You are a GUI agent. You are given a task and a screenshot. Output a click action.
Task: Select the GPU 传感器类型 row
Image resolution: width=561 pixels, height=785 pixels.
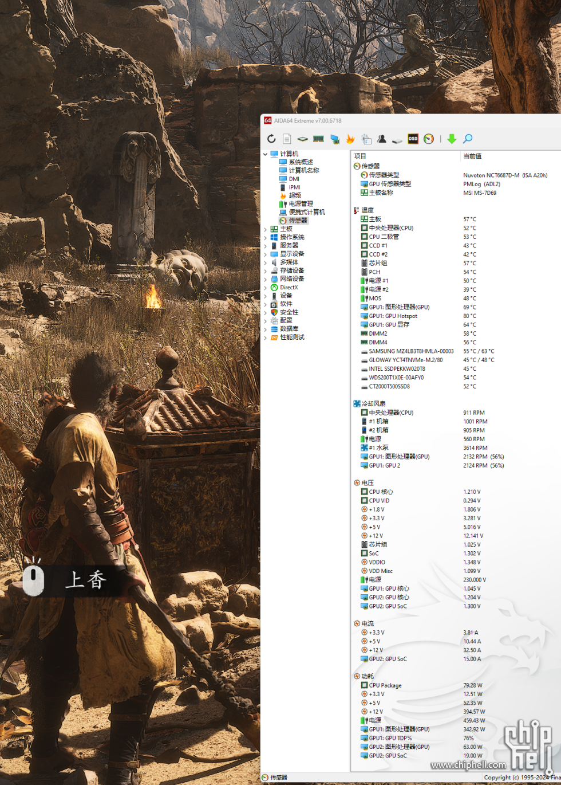456,184
